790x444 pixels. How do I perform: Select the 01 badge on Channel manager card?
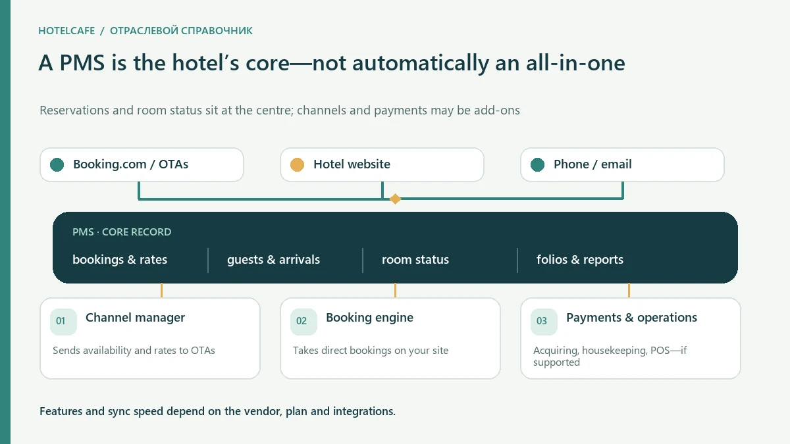[x=63, y=322]
